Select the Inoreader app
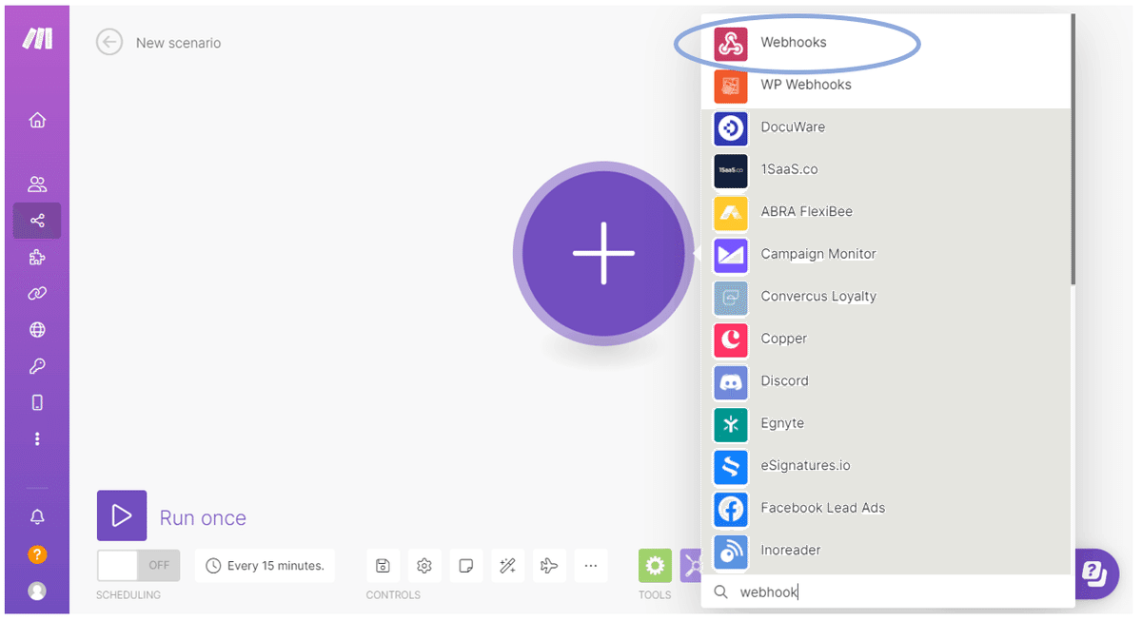Viewport: 1142px width, 621px height. tap(886, 550)
